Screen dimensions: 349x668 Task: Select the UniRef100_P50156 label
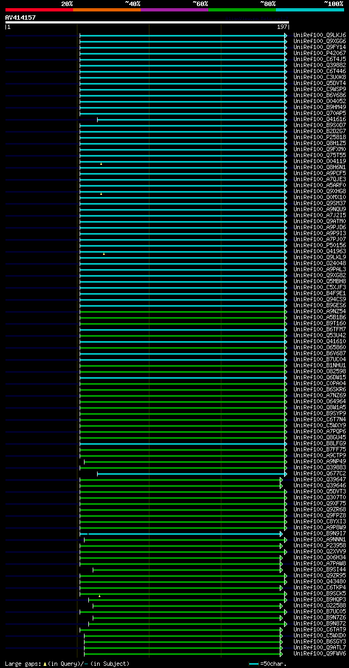pyautogui.click(x=320, y=245)
